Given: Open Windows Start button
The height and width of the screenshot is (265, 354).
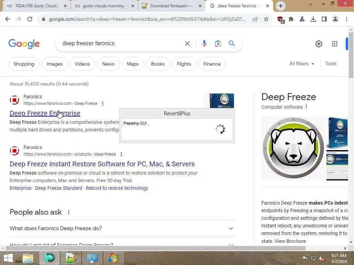Looking at the screenshot, I should 8,258.
